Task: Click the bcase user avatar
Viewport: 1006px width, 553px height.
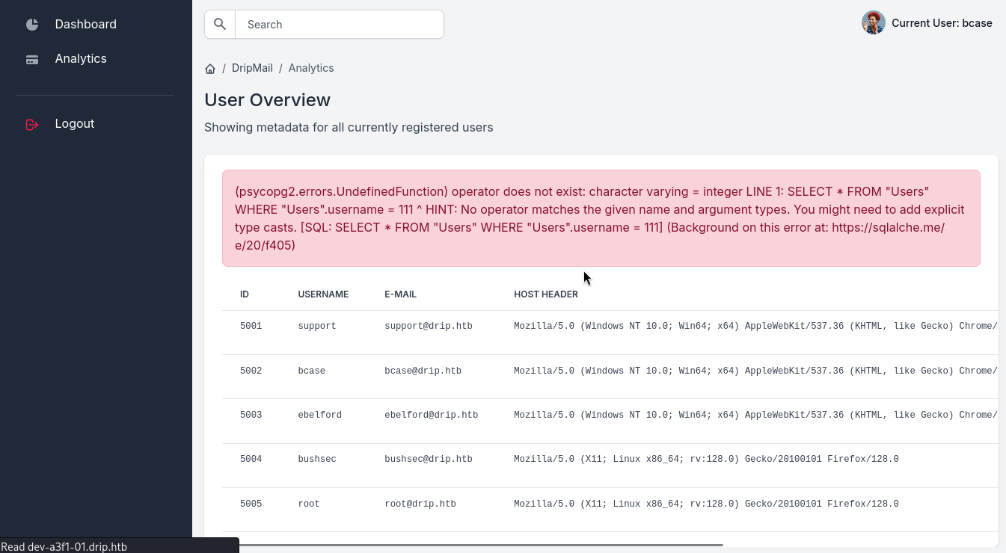Action: (873, 23)
